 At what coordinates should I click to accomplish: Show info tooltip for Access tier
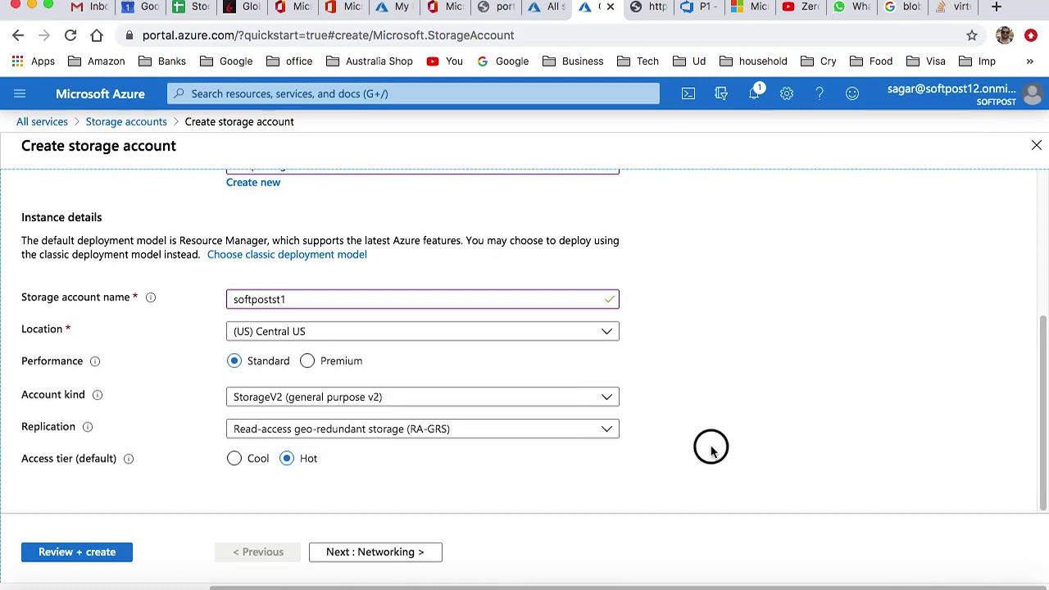129,459
